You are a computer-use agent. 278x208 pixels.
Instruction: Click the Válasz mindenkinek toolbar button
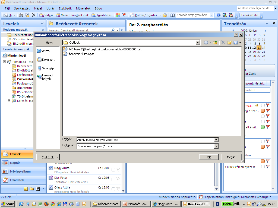coord(72,15)
